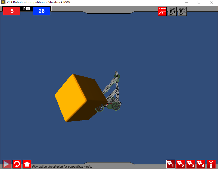Image resolution: width=218 pixels, height=169 pixels.
Task: Click the ADD waypoint icon
Action: point(172,11)
